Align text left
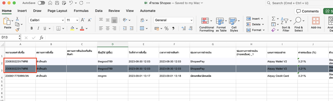Image resolution: width=333 pixels, height=101 pixels. pyautogui.click(x=101, y=28)
